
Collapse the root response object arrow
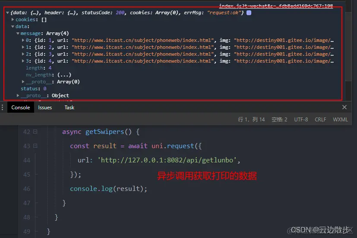(x=7, y=13)
